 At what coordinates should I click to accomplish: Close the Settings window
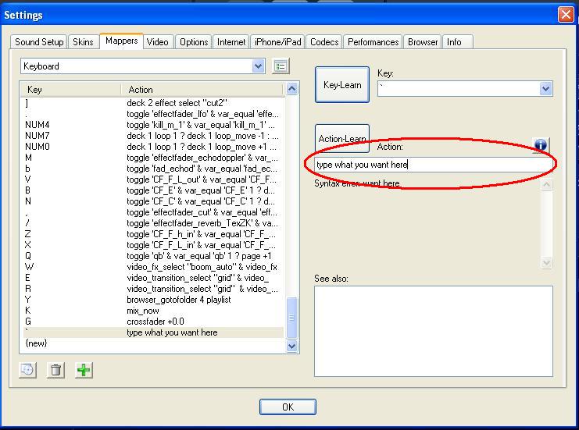point(566,15)
